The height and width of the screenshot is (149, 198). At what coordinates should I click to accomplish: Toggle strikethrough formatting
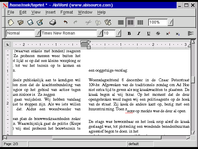158,33
